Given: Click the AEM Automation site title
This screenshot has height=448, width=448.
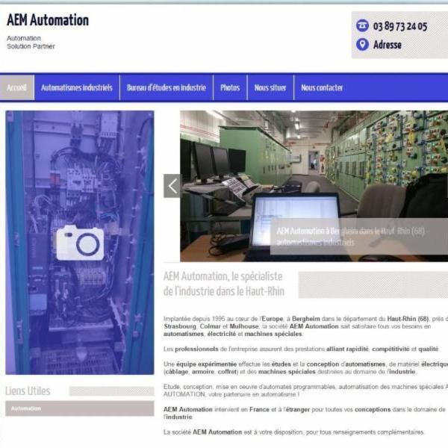Looking at the screenshot, I should 48,20.
